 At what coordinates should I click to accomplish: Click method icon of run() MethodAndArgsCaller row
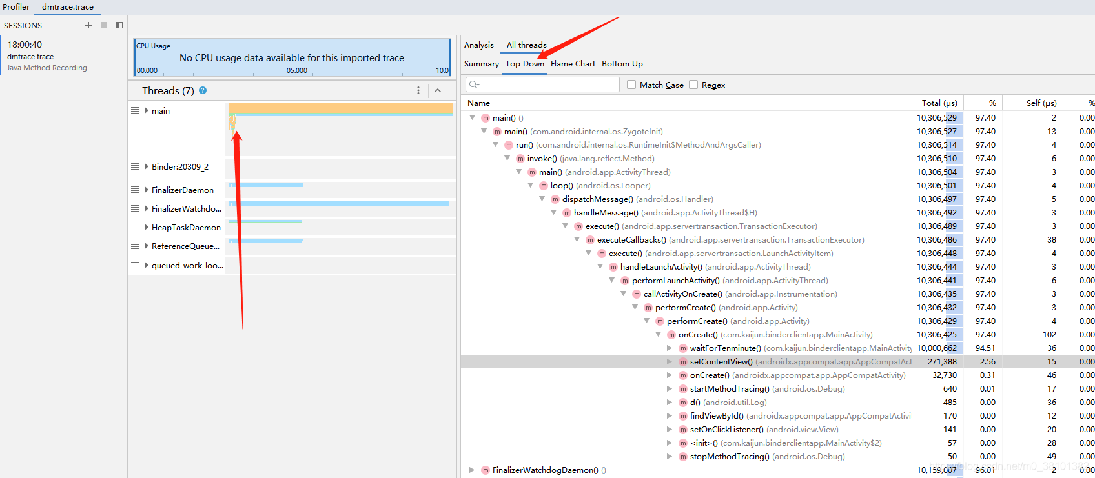click(509, 144)
